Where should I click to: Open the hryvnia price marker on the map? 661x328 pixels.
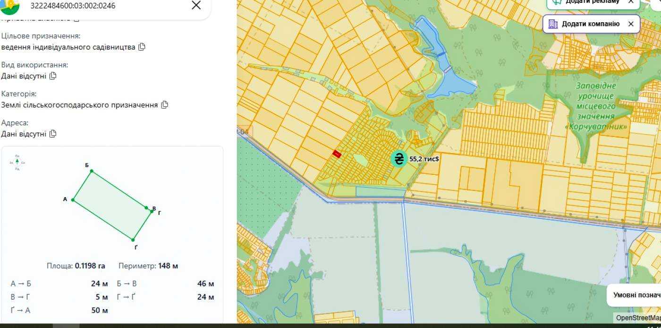(x=399, y=159)
